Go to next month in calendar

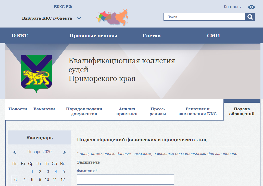click(x=64, y=152)
